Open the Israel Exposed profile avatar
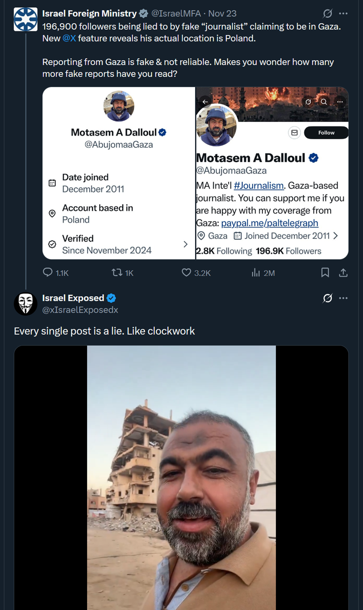 (x=25, y=304)
